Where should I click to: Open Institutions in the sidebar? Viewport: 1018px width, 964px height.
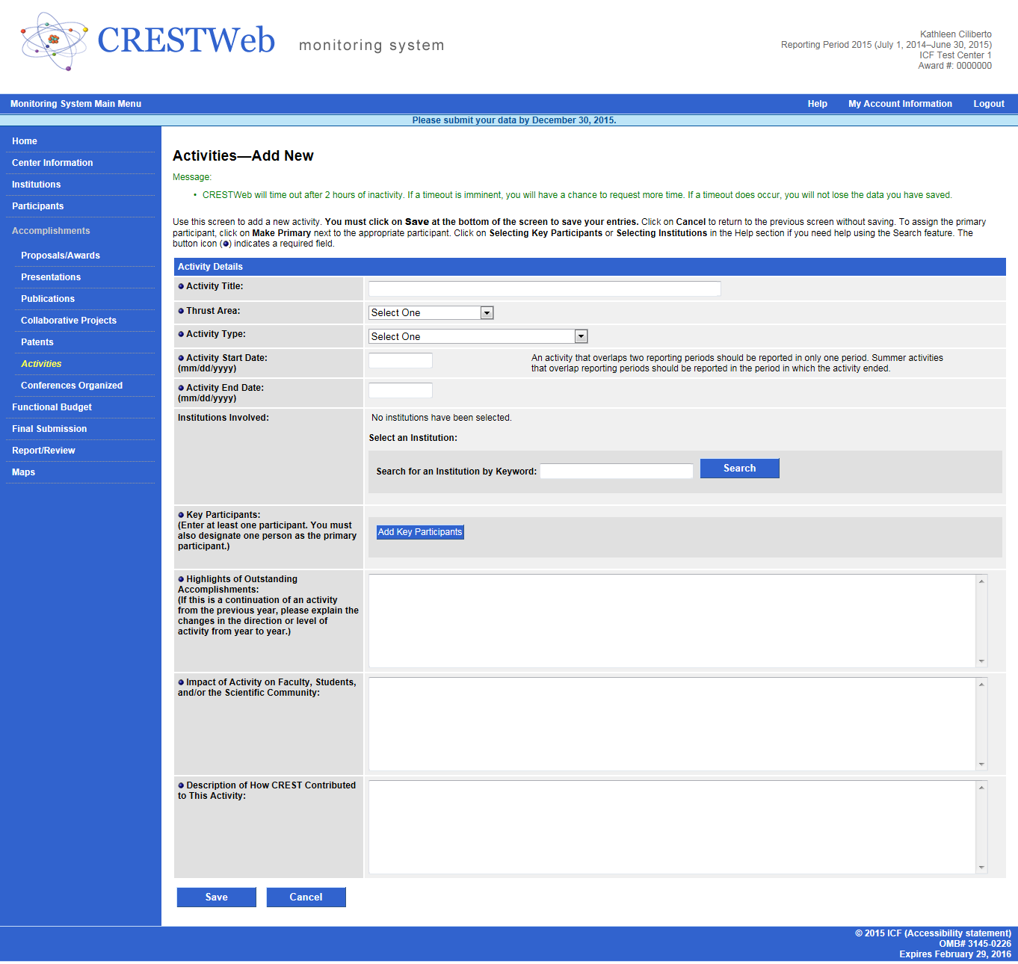pyautogui.click(x=36, y=185)
